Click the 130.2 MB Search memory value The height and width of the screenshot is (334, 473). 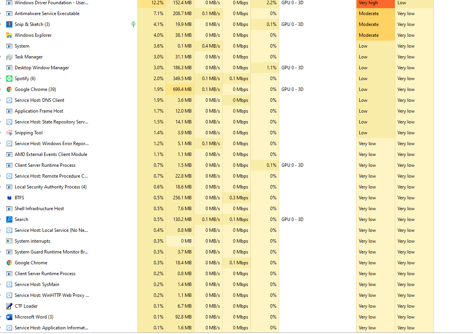[182, 219]
